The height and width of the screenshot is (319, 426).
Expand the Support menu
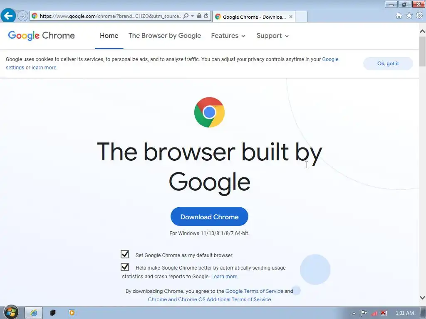tap(272, 36)
